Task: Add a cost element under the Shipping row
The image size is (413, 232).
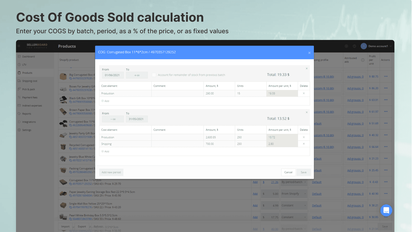Action: 105,152
